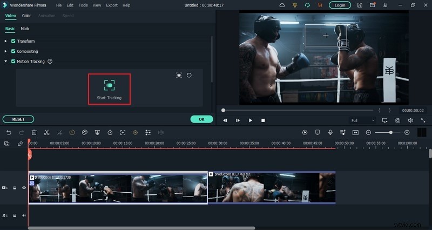Open the Tools menu
Image resolution: width=432 pixels, height=230 pixels.
[x=83, y=5]
